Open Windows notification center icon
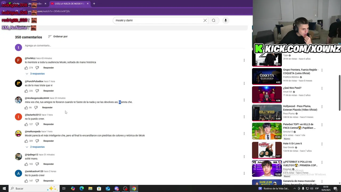341x192 pixels. 335,189
